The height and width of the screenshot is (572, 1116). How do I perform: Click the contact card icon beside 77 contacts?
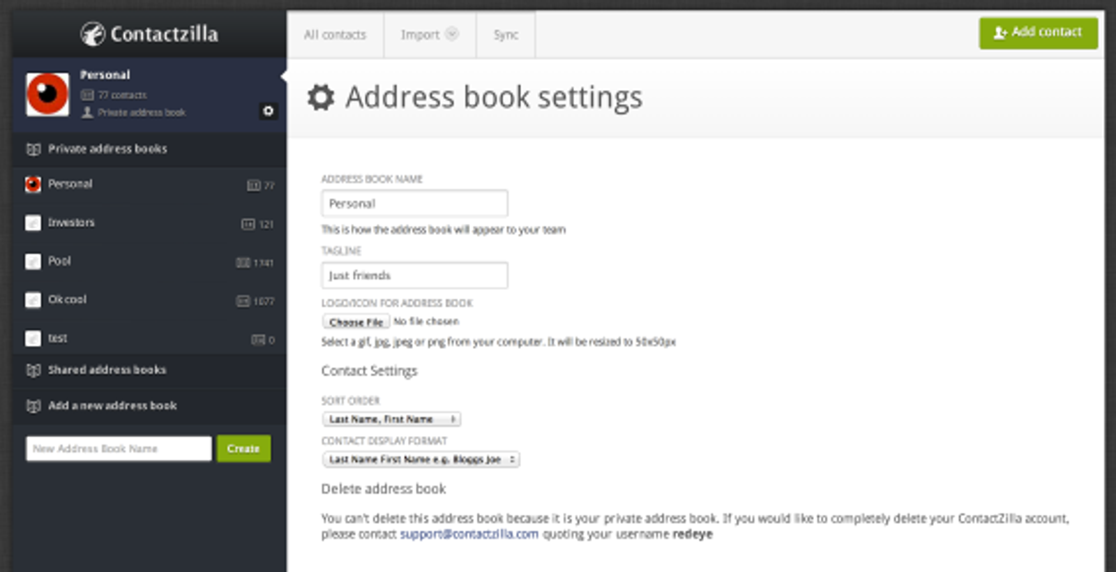[x=87, y=95]
